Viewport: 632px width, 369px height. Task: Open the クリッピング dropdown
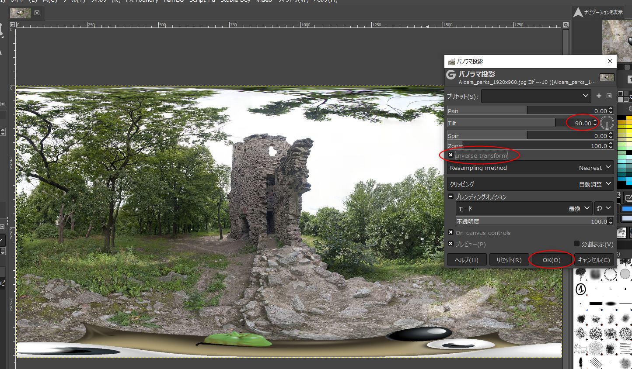pos(530,184)
